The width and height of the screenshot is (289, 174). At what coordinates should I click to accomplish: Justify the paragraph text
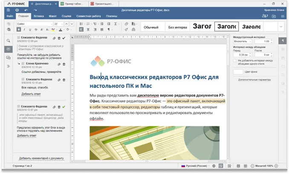[x=102, y=30]
